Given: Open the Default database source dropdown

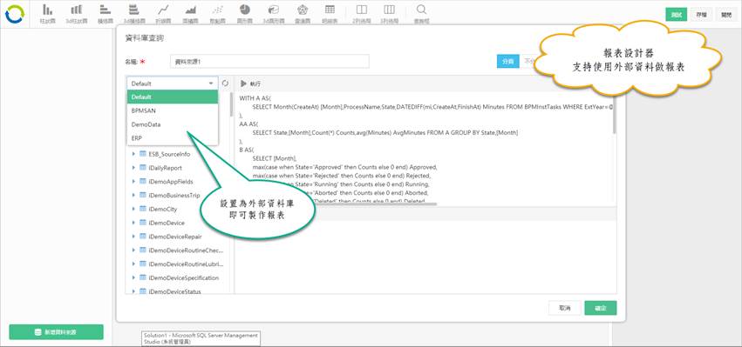Looking at the screenshot, I should tap(173, 83).
